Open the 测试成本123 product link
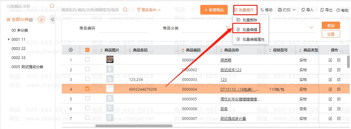The height and width of the screenshot is (129, 351). tap(231, 70)
